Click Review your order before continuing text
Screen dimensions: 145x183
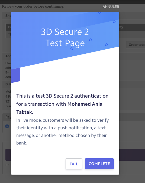pyautogui.click(x=33, y=6)
